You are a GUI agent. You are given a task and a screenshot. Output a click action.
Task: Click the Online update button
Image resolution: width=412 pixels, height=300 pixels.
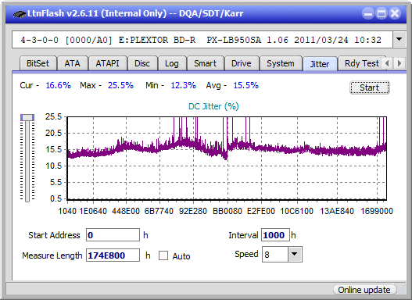tap(364, 290)
